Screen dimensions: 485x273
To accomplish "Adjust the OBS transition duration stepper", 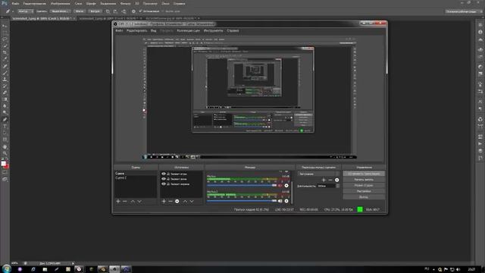I will 337,186.
